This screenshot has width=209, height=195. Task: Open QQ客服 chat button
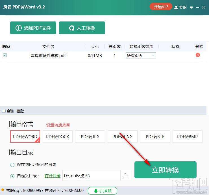pyautogui.click(x=103, y=191)
